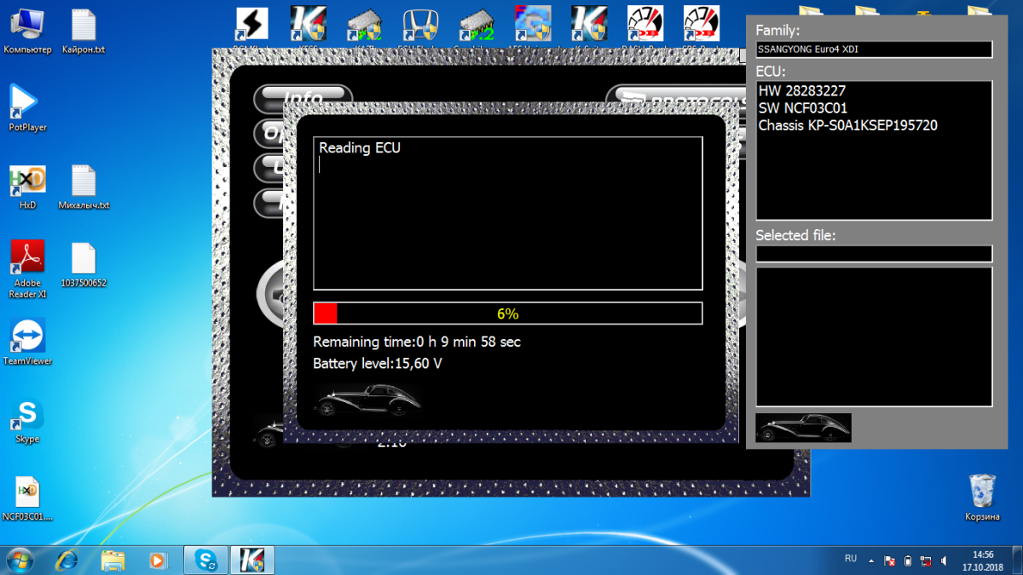Select the 1037500652 file icon
The height and width of the screenshot is (575, 1023).
84,264
